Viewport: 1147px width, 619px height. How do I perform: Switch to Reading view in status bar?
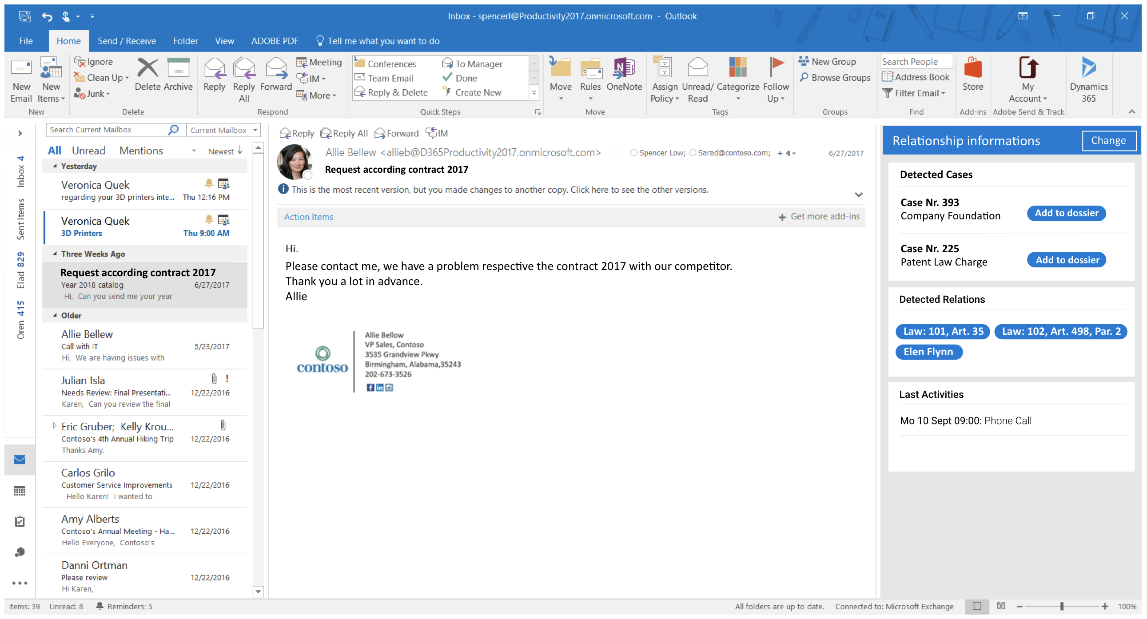coord(1000,606)
